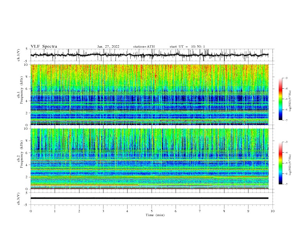Click the ch.1 "Frequency (kHz)" axis label
The width and height of the screenshot is (307, 237).
[22, 90]
